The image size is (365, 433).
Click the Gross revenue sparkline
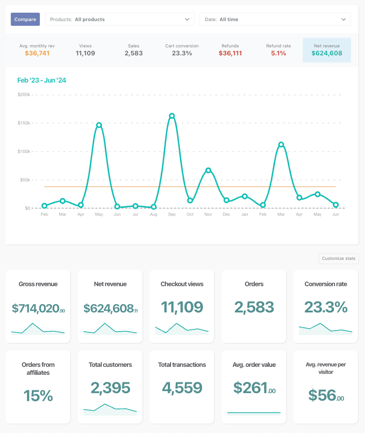(38, 329)
